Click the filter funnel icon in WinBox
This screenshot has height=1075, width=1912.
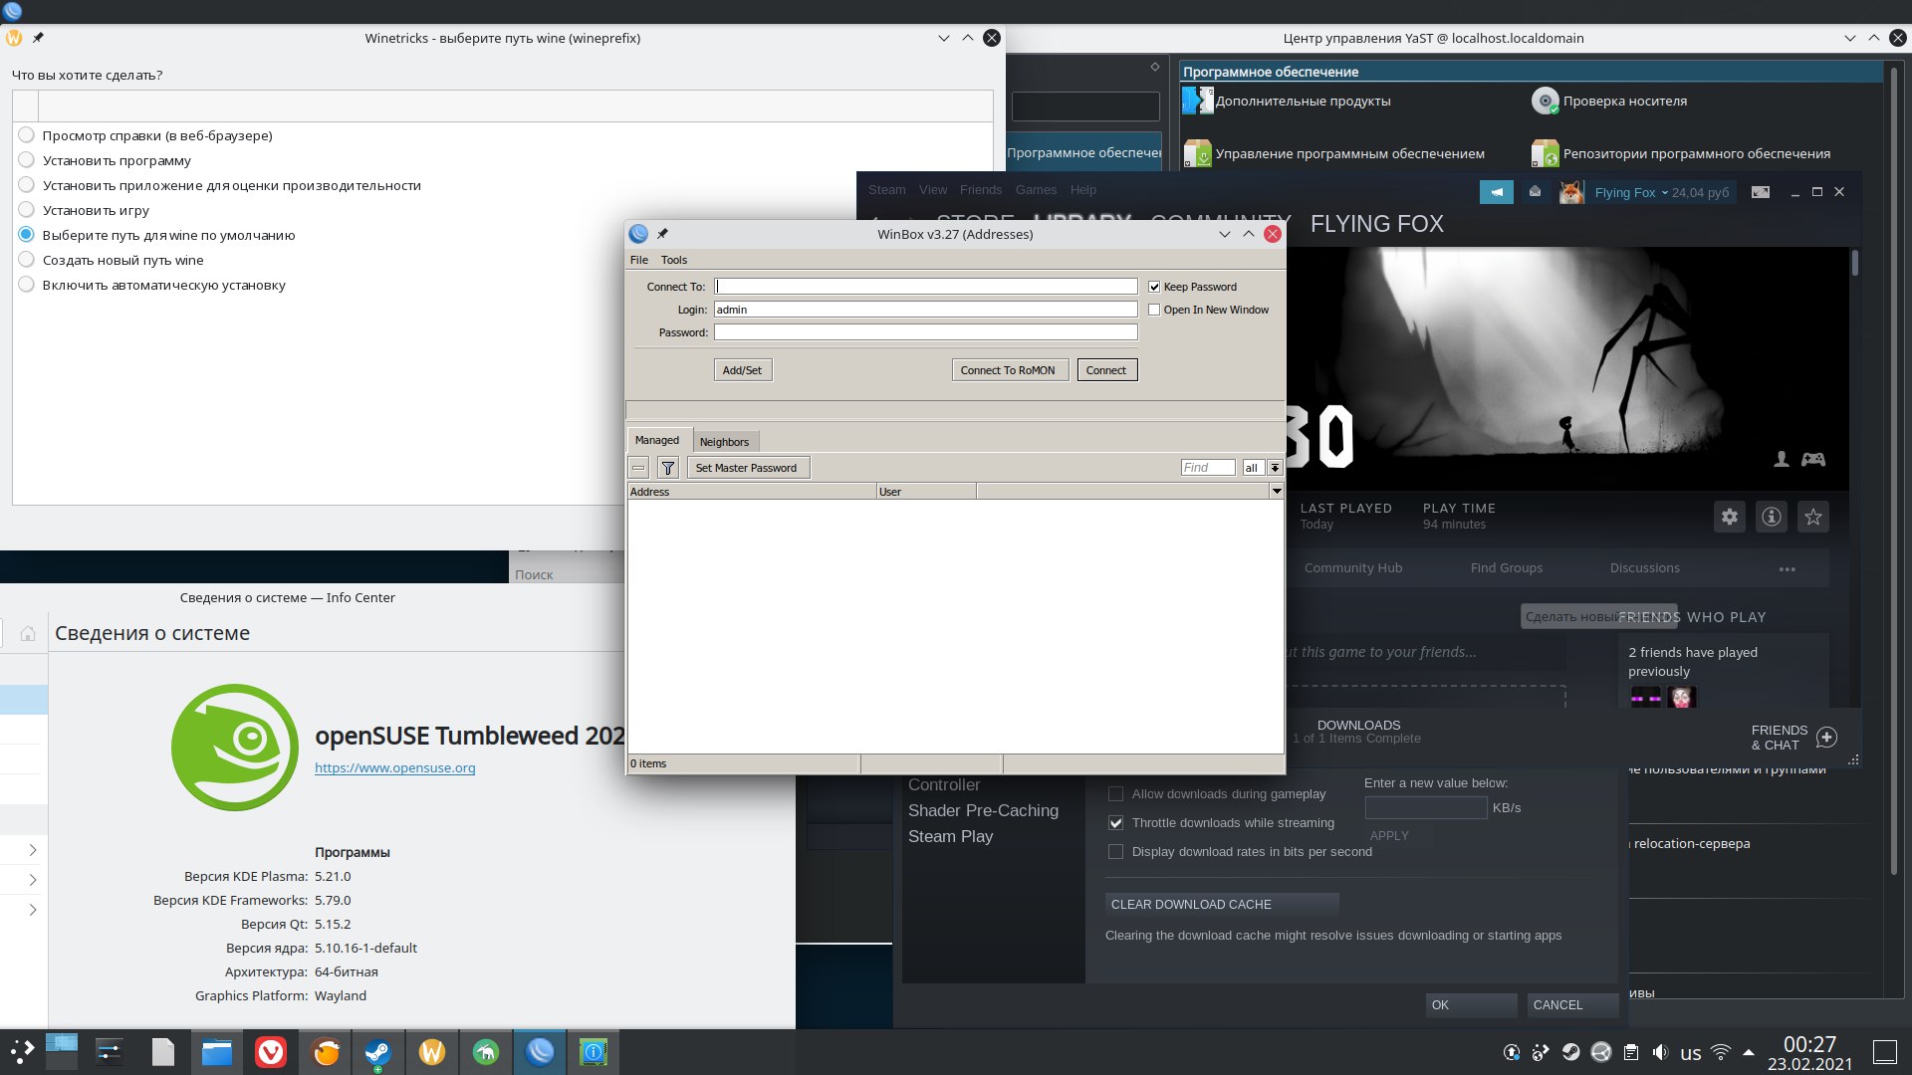coord(668,468)
